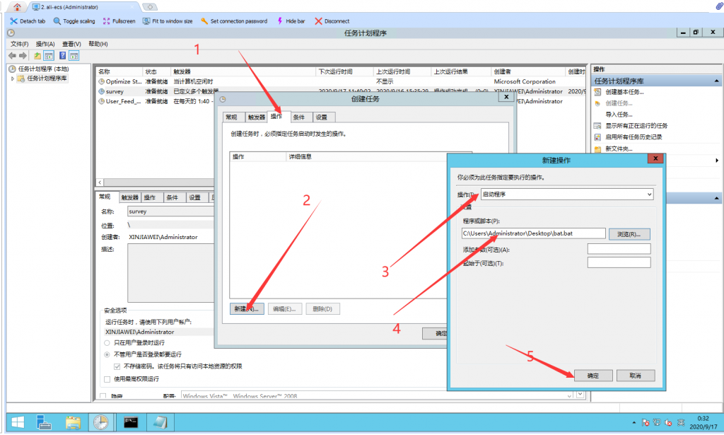Open Command Prompt from the taskbar
The width and height of the screenshot is (724, 435).
pos(130,422)
